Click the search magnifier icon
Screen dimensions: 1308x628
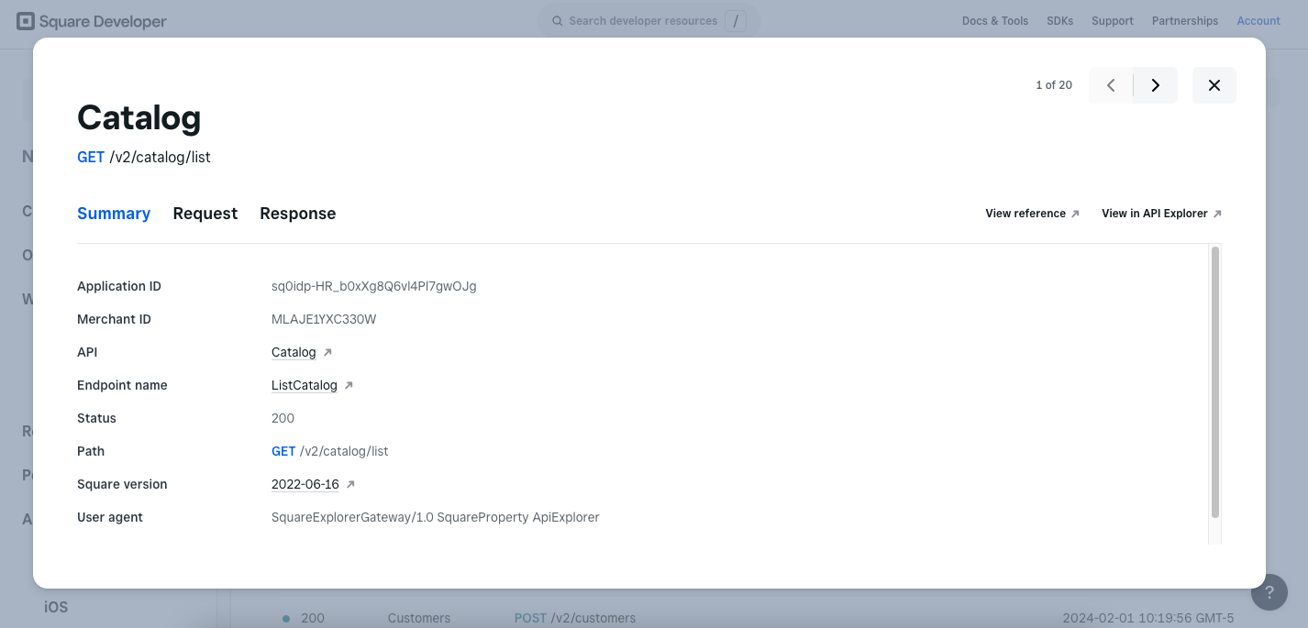click(557, 20)
